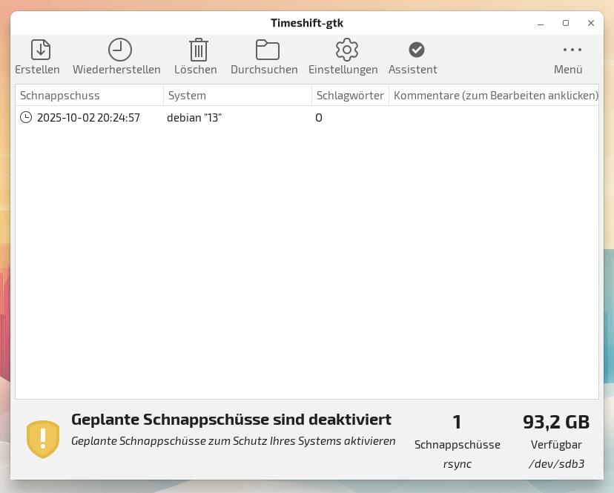614x493 pixels.
Task: Click the Erstellen snapshot icon
Action: pyautogui.click(x=40, y=50)
